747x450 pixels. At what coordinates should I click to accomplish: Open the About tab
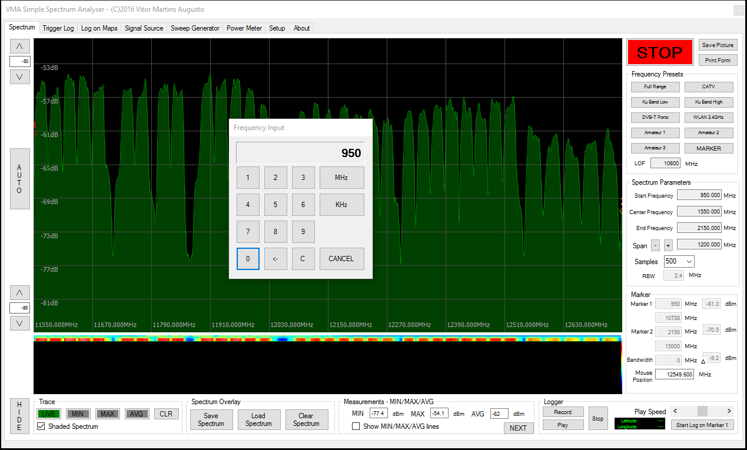[x=302, y=28]
